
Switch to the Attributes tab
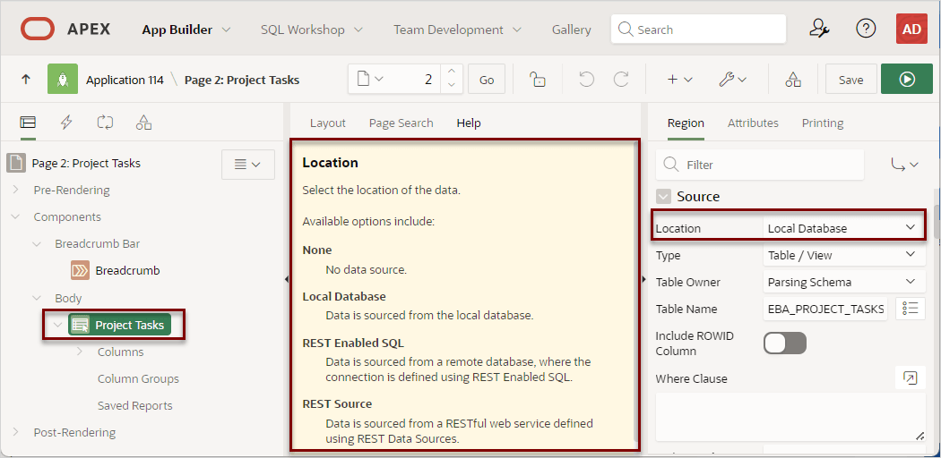753,123
